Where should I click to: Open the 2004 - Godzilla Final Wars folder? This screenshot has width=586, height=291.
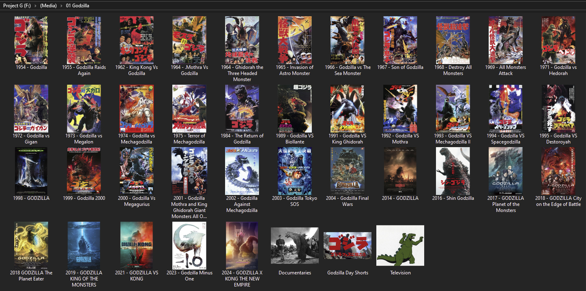pyautogui.click(x=347, y=171)
